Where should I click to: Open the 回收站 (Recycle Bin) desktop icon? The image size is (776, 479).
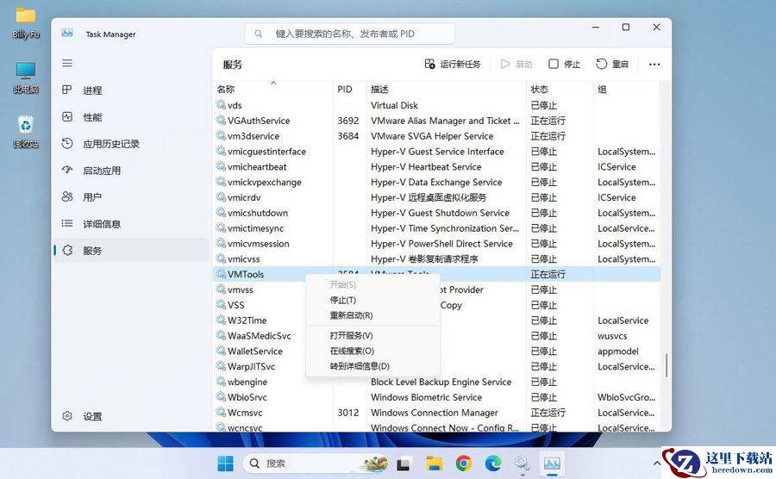26,132
